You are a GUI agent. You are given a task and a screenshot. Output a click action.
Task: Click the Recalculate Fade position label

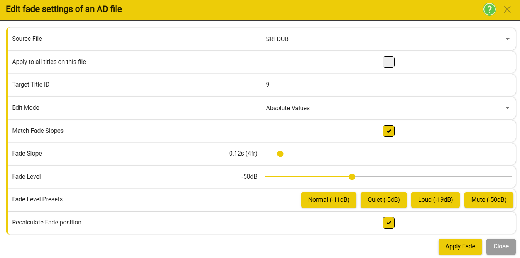47,223
